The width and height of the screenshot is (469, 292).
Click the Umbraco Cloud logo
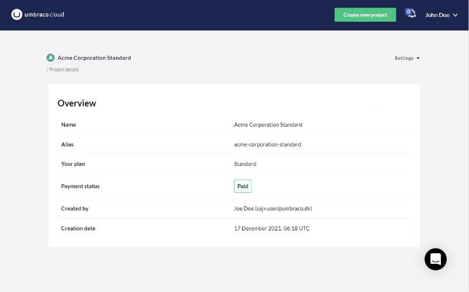tap(38, 14)
